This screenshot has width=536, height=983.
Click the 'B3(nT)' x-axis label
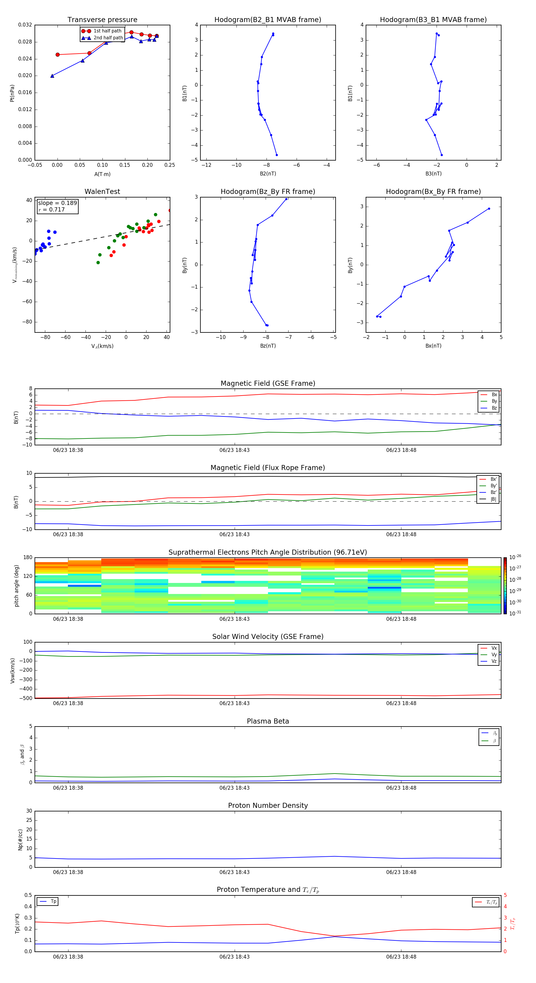433,174
